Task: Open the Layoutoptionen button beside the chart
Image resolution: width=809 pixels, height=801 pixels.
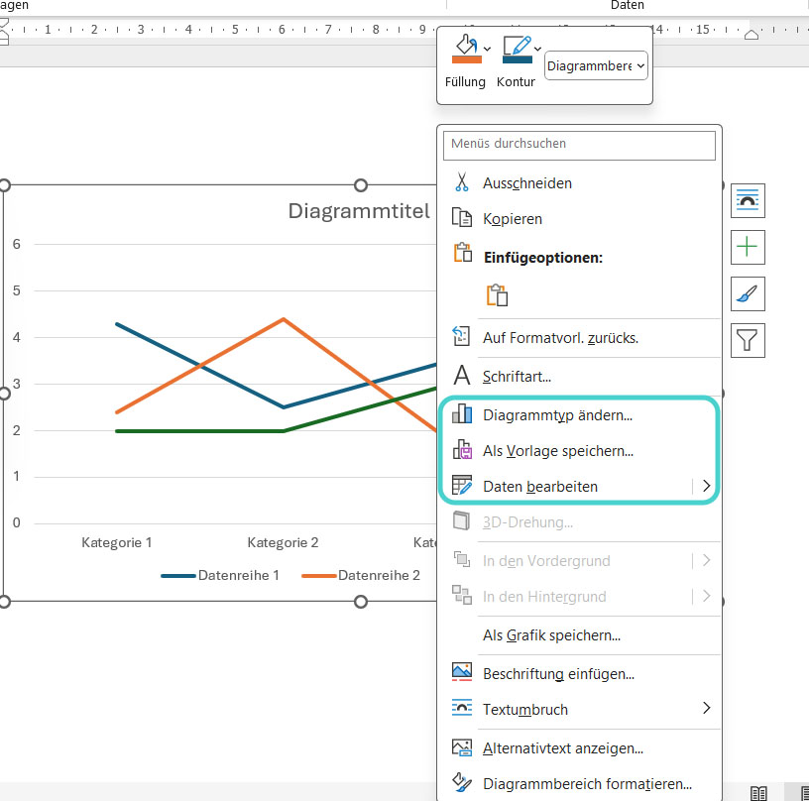Action: coord(748,200)
